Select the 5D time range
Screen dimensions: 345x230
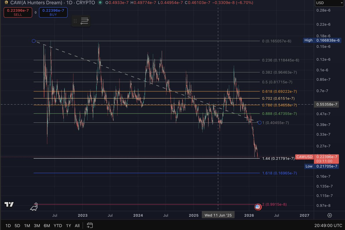17,226
